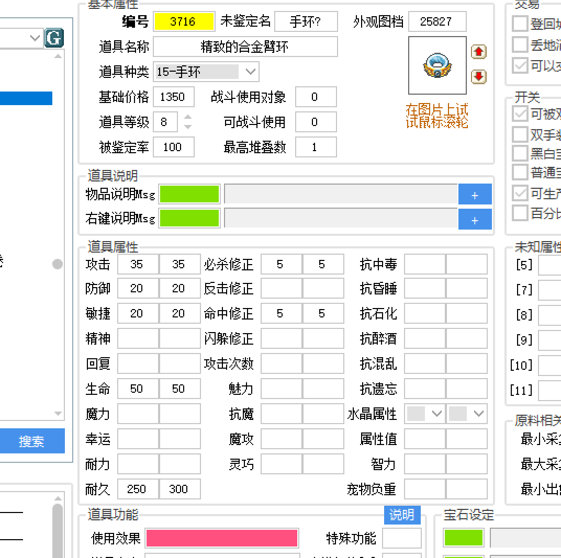561x558 pixels.
Task: Click the 最高堆叠数 field
Action: coord(316,147)
